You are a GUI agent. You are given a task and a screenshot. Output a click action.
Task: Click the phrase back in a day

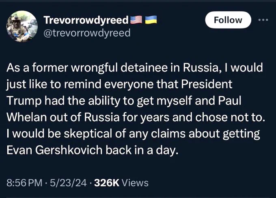pos(142,150)
